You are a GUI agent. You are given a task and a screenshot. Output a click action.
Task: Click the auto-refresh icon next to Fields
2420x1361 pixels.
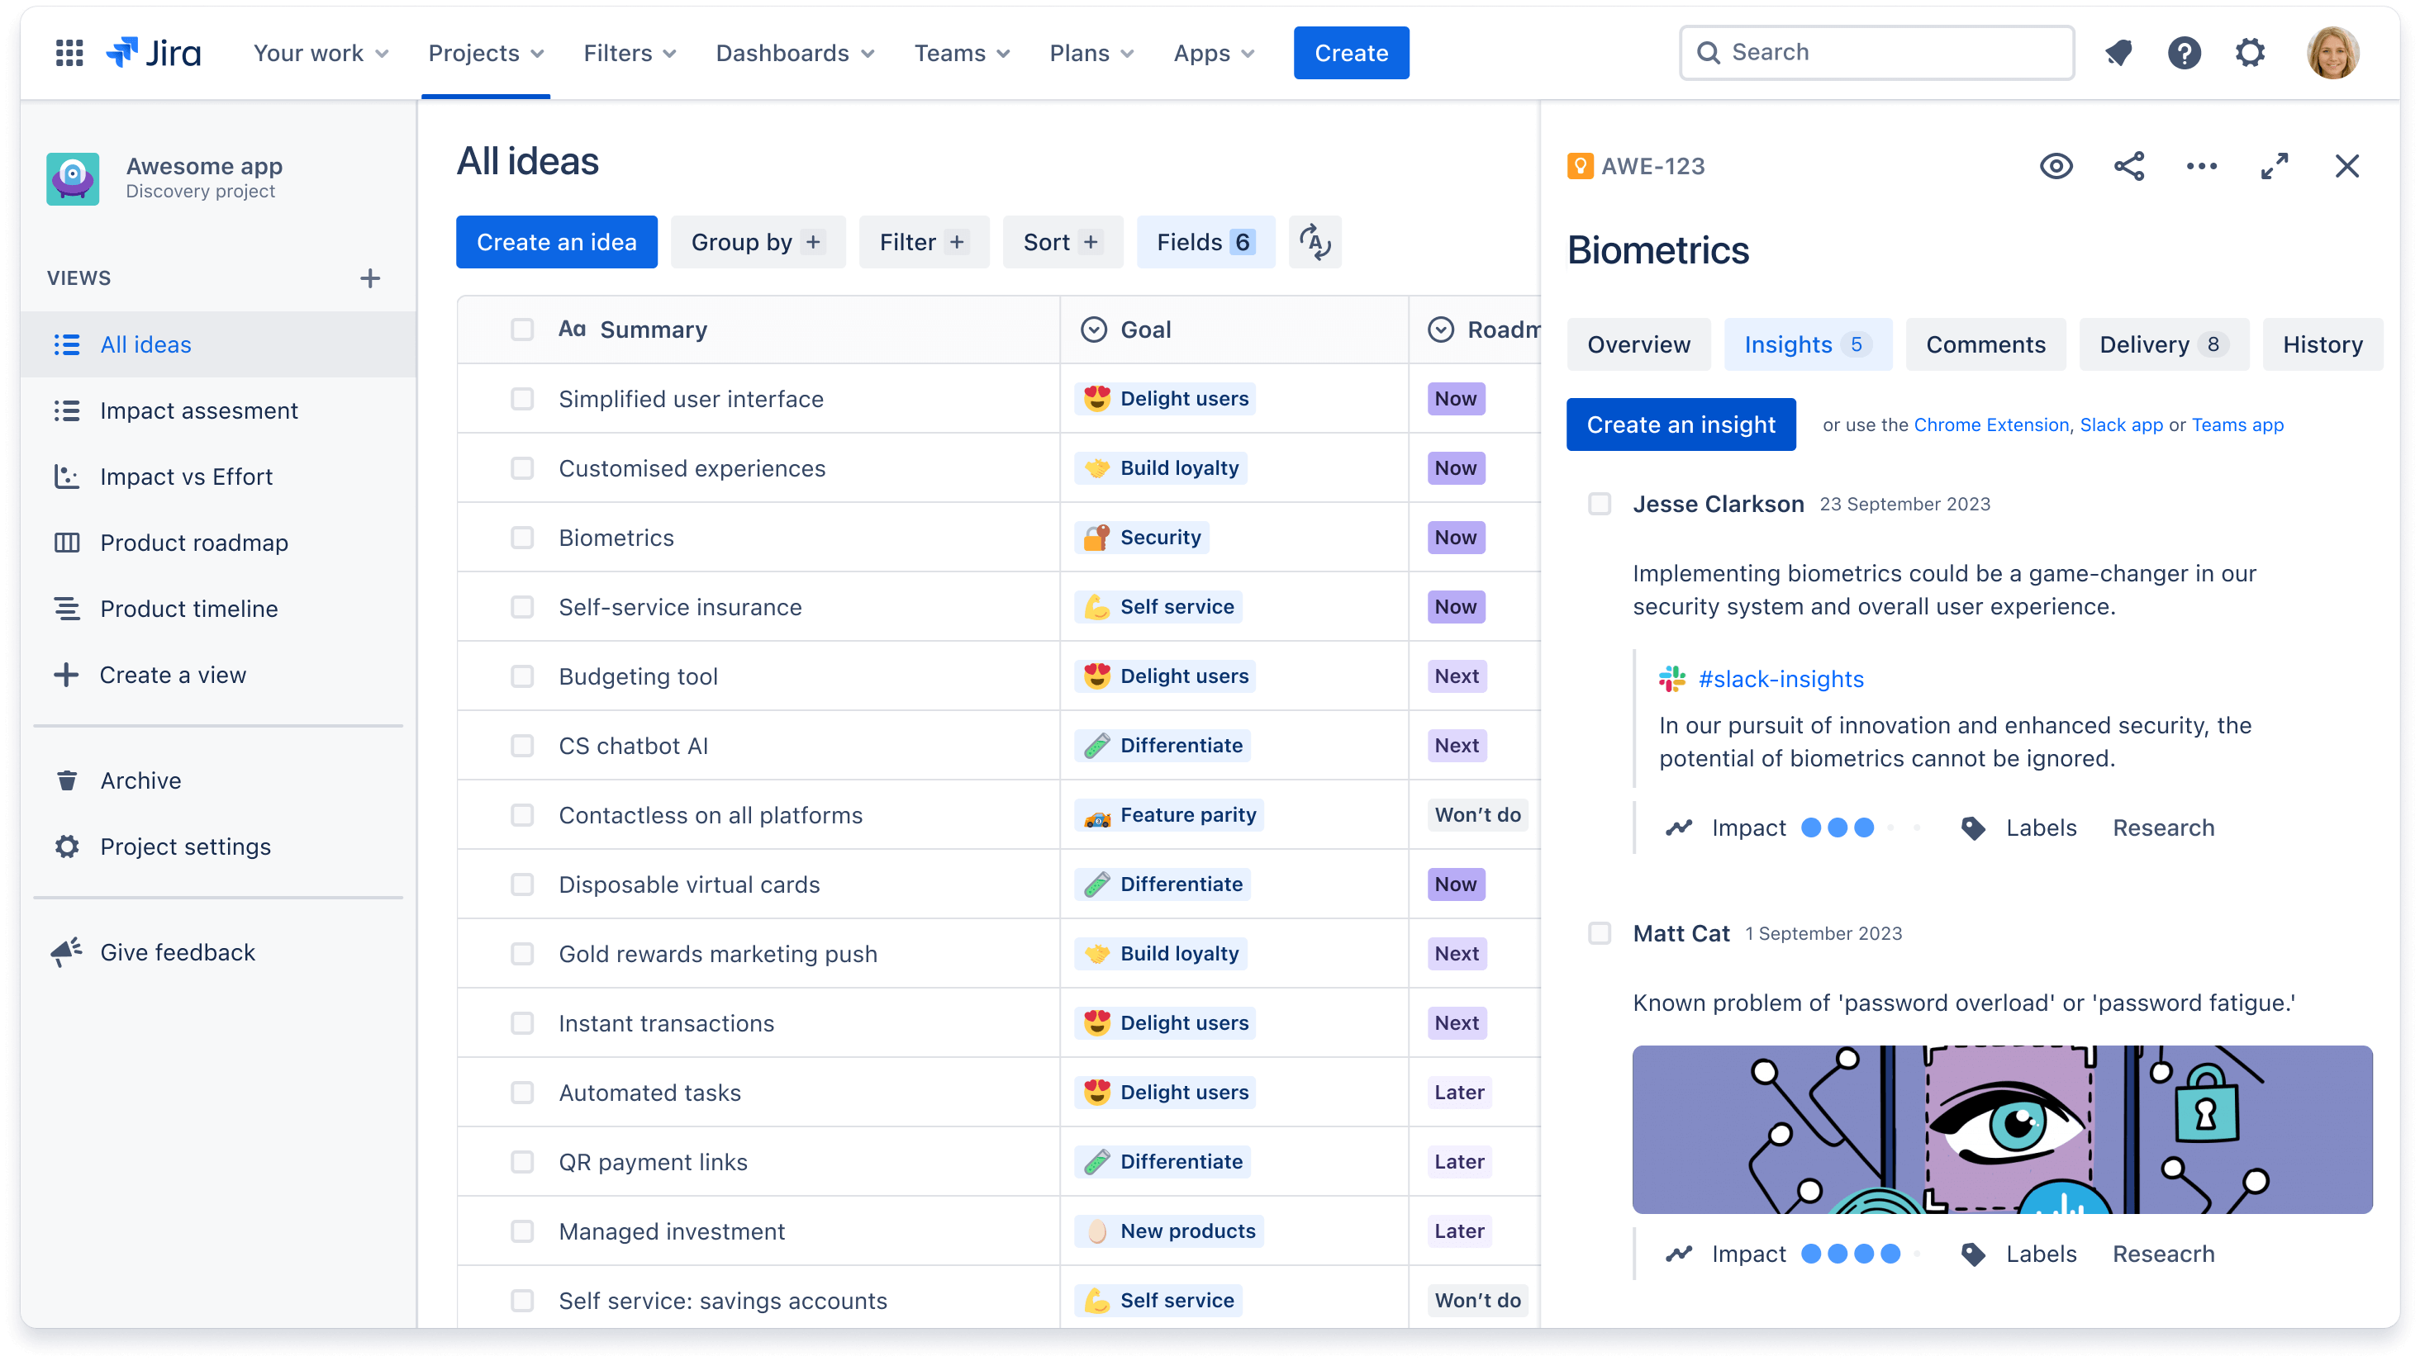[1315, 243]
